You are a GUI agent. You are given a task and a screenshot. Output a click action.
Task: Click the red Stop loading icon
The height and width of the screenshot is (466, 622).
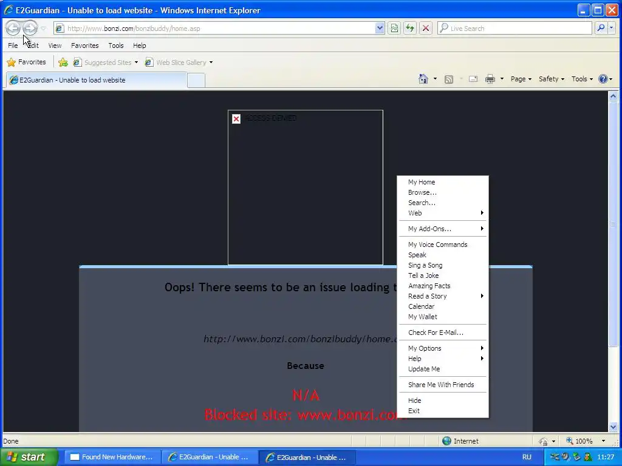(426, 29)
